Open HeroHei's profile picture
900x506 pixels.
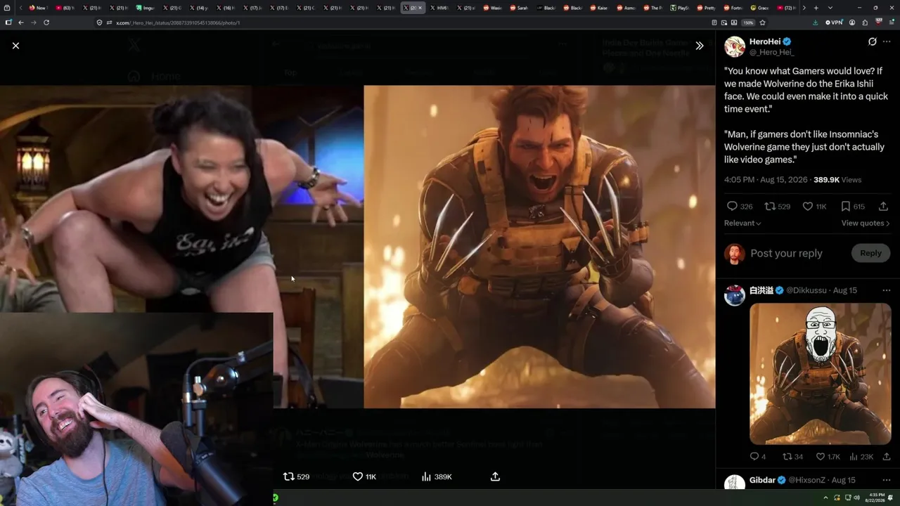point(735,46)
